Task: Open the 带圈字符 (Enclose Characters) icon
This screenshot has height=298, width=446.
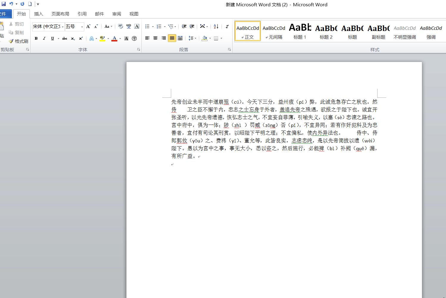Action: tap(134, 38)
